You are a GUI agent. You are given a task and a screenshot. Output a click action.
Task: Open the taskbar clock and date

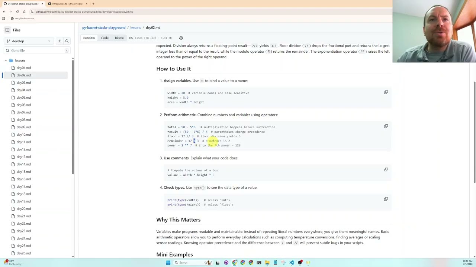467,263
